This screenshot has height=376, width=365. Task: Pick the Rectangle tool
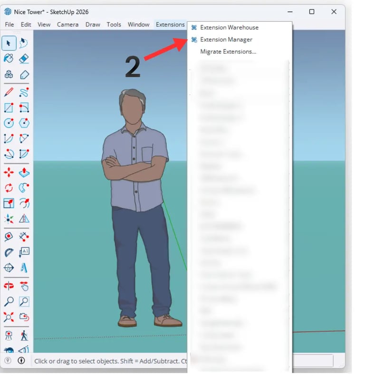coord(9,108)
